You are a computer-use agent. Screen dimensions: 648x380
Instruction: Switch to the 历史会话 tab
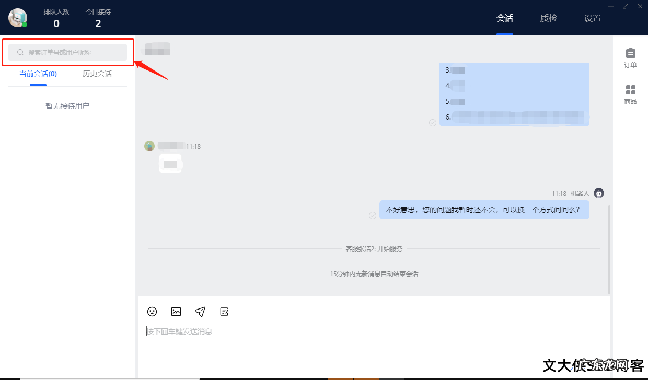(x=97, y=74)
